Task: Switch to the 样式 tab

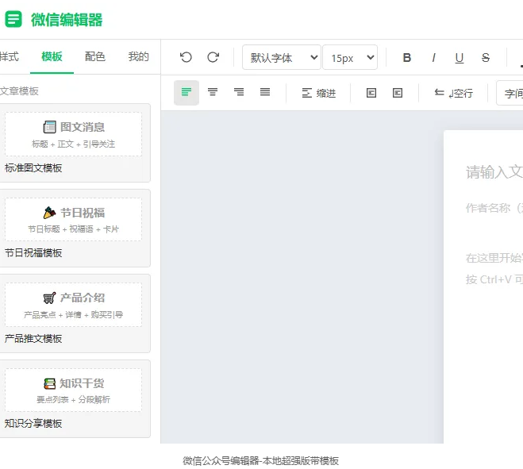Action: tap(10, 56)
